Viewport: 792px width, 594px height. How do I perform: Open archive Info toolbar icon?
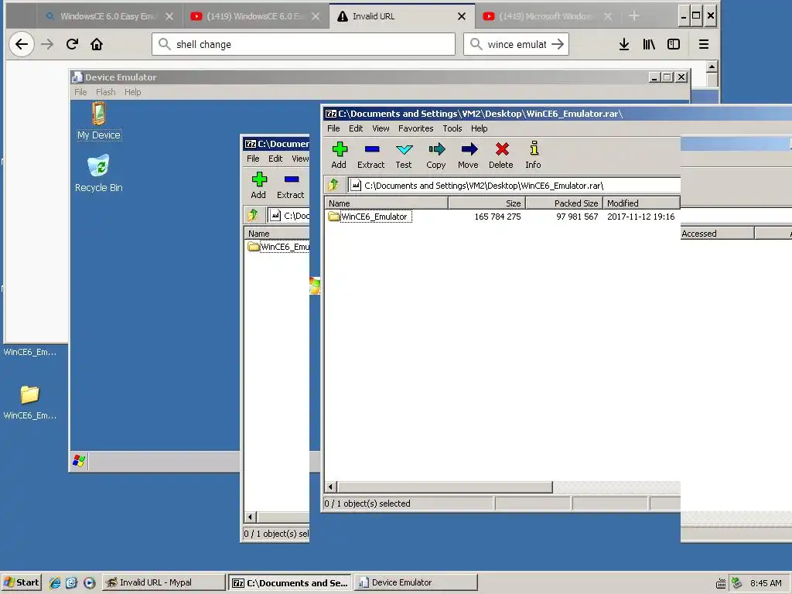pos(534,155)
